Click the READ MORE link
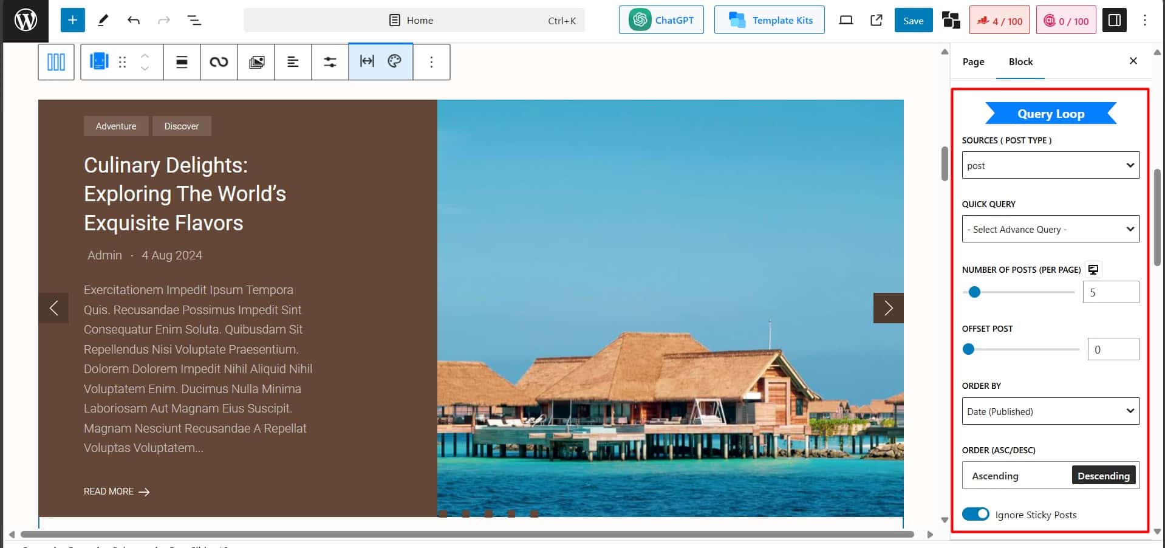 (x=117, y=491)
